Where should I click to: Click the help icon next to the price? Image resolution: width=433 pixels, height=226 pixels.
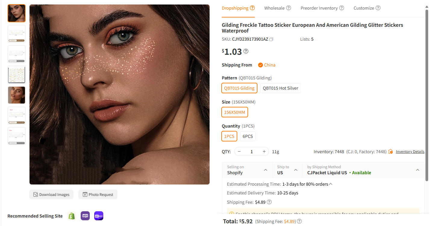(246, 51)
